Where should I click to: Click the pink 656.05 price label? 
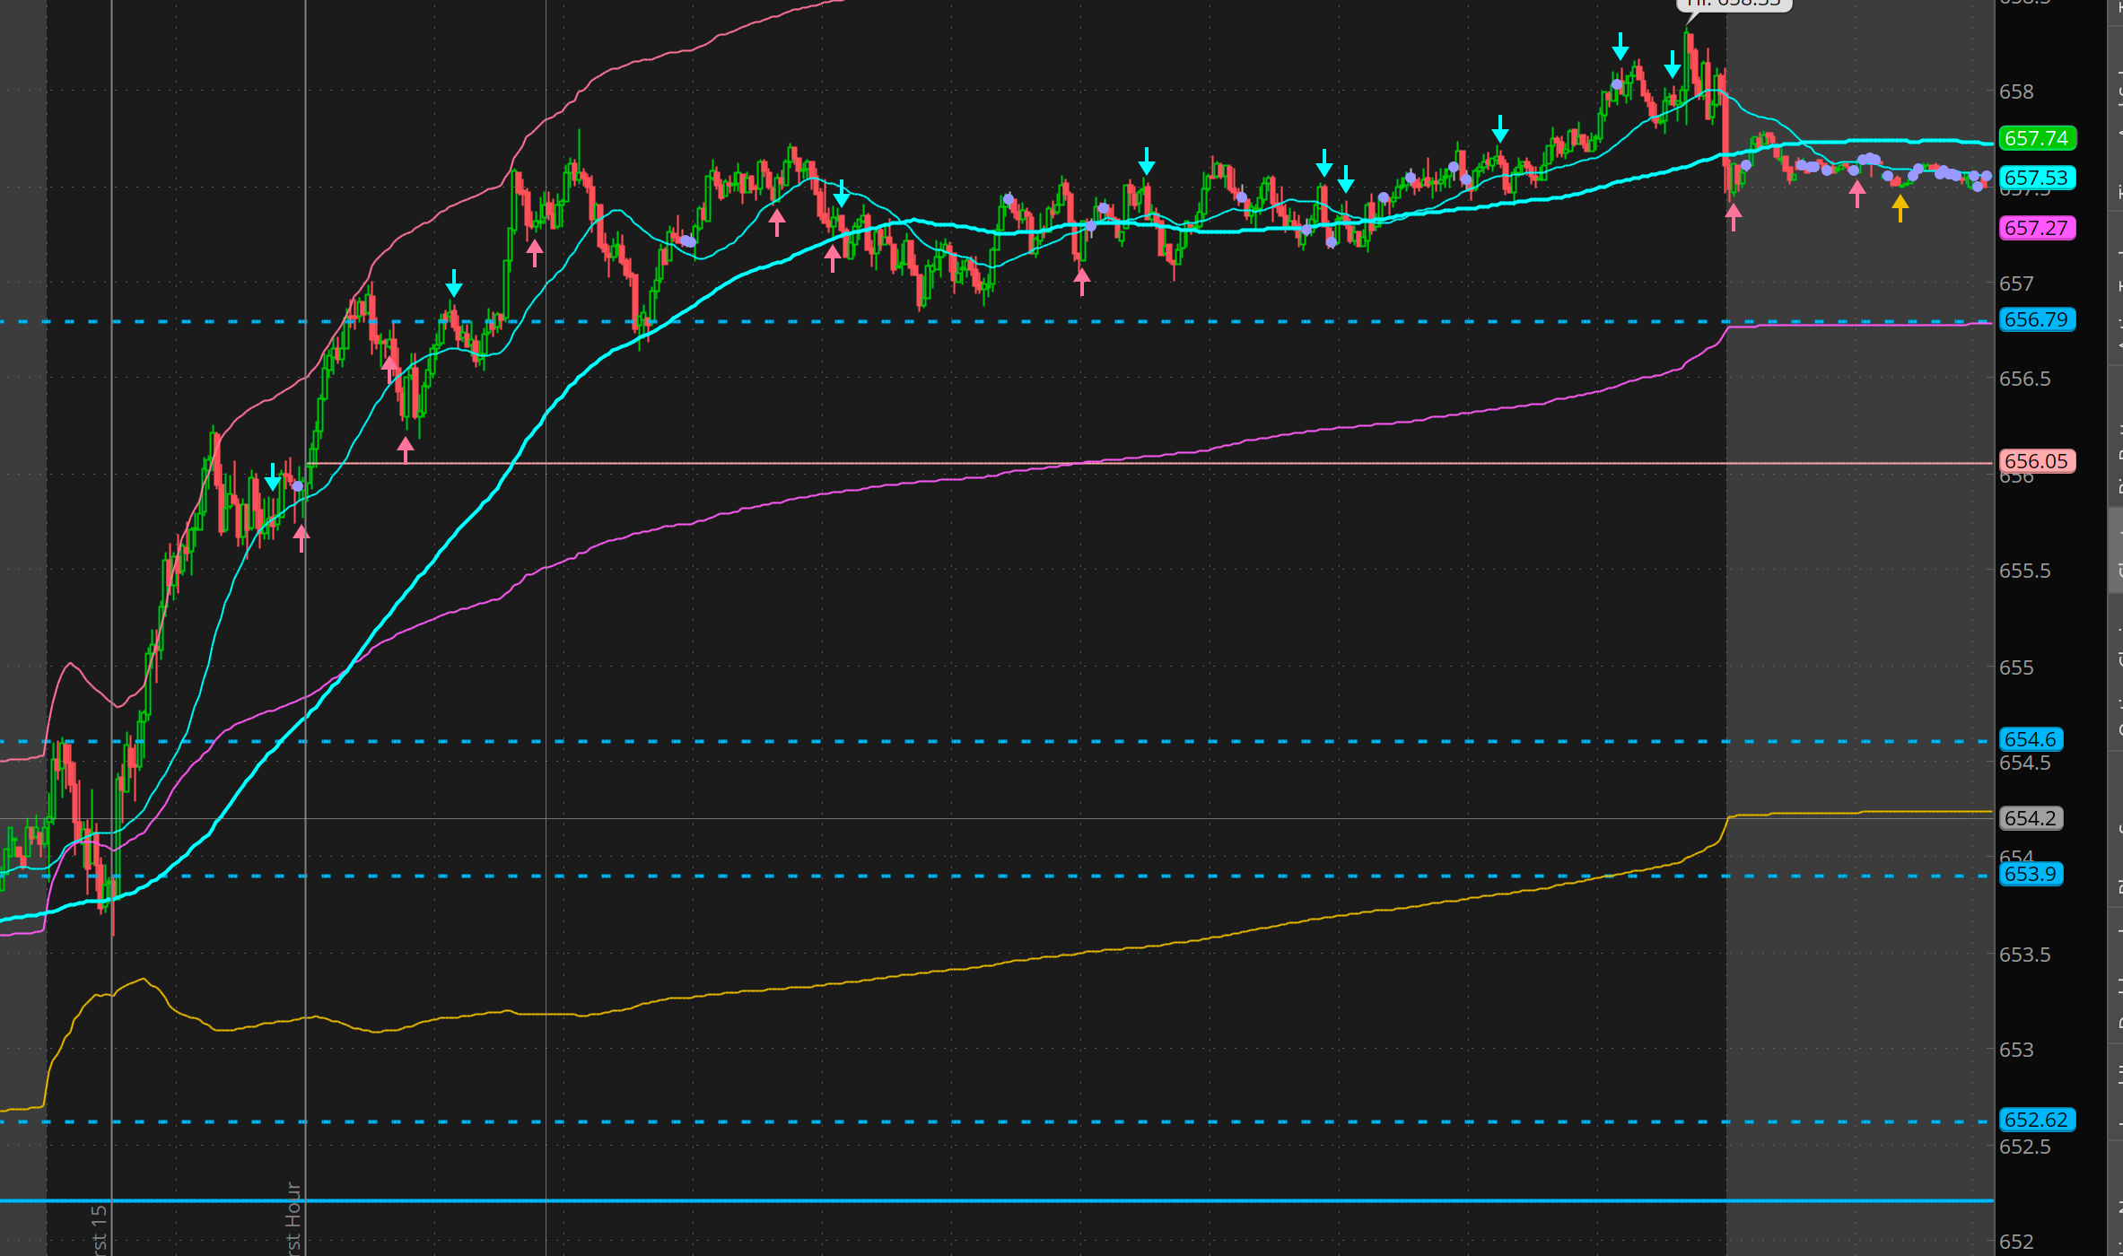2036,461
